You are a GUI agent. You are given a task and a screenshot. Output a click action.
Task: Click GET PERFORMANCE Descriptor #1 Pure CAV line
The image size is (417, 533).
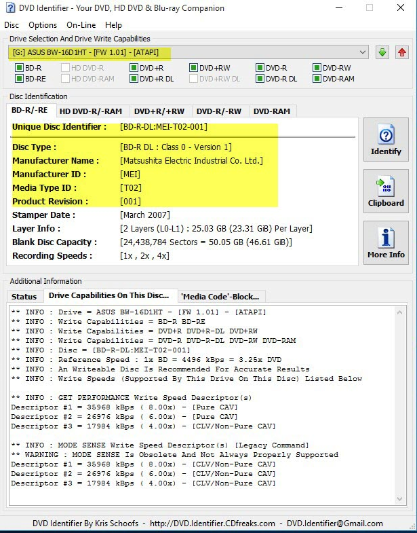(x=124, y=407)
